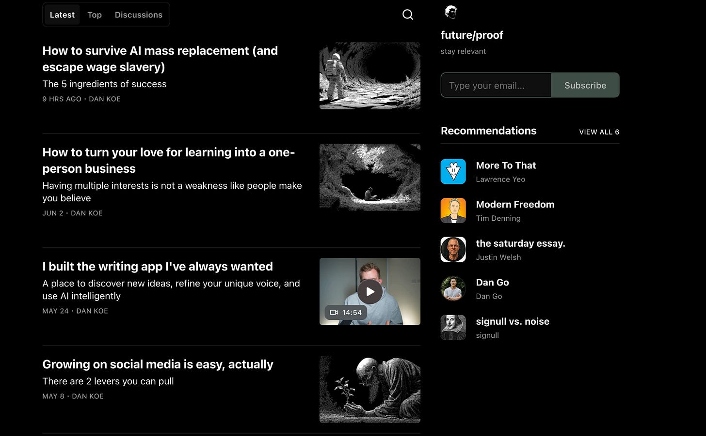Click the Having multiple interests subtitle
The image size is (706, 436).
pos(172,192)
